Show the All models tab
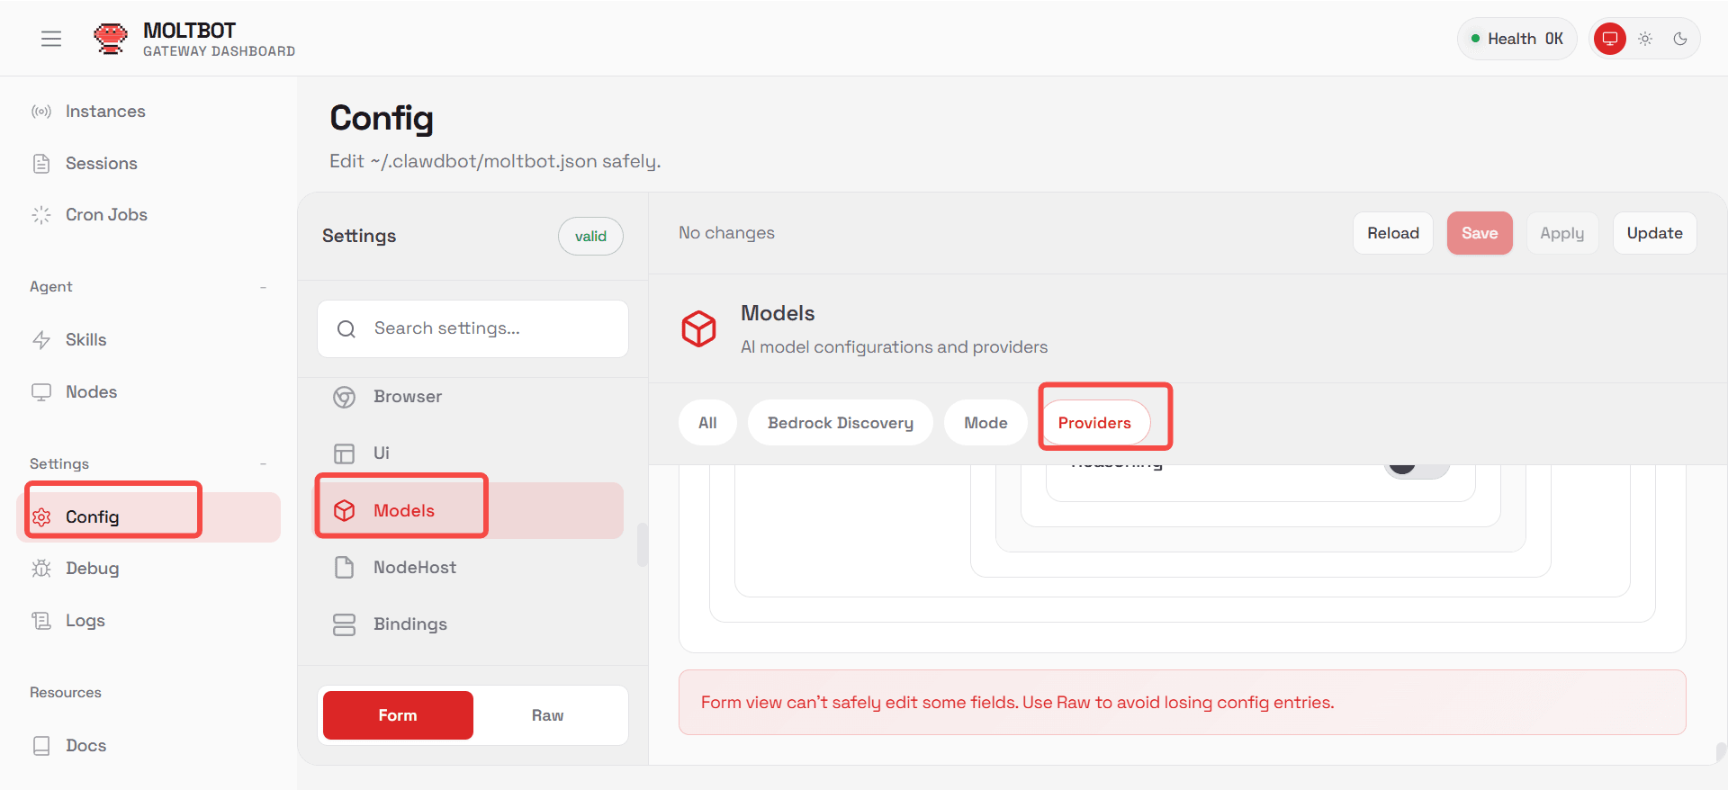Viewport: 1728px width, 790px height. coord(707,423)
